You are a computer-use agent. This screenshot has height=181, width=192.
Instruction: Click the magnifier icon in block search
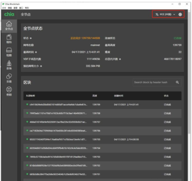[x=177, y=82]
